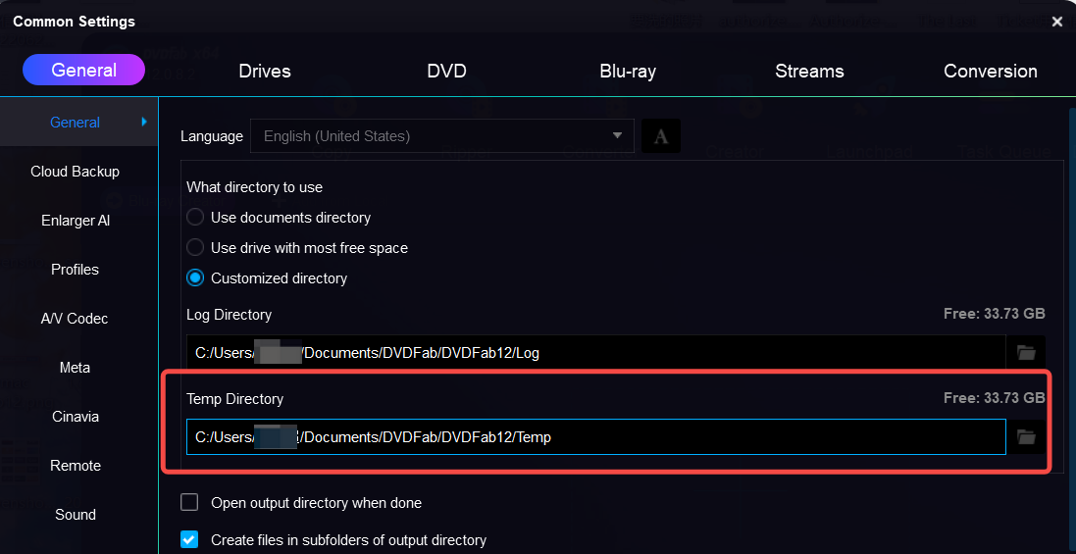
Task: Uncheck Create files in subfolders option
Action: point(190,539)
